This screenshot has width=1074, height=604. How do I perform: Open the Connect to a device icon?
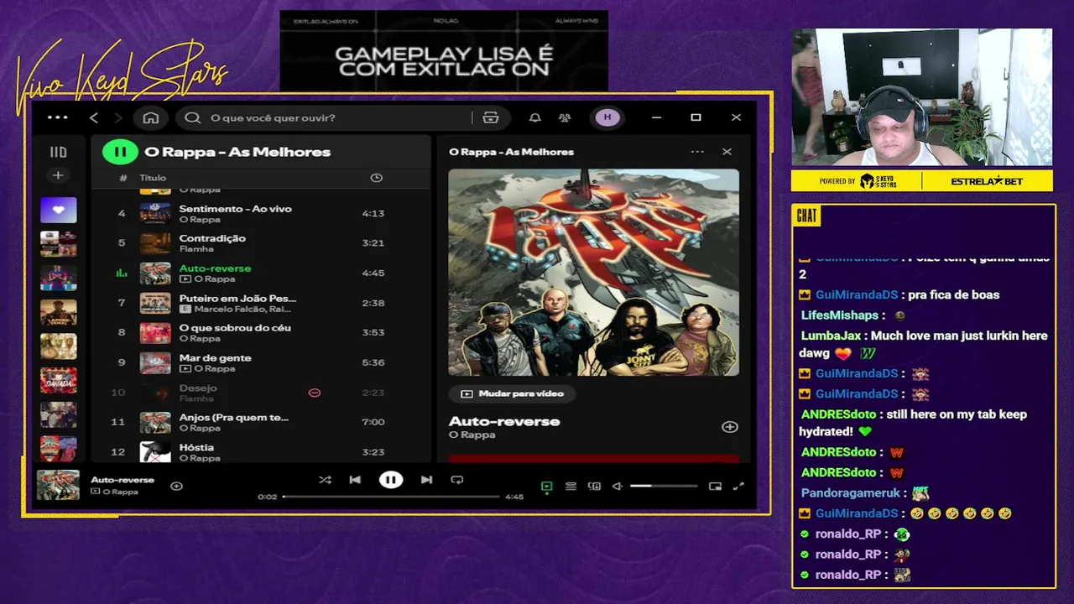[594, 487]
